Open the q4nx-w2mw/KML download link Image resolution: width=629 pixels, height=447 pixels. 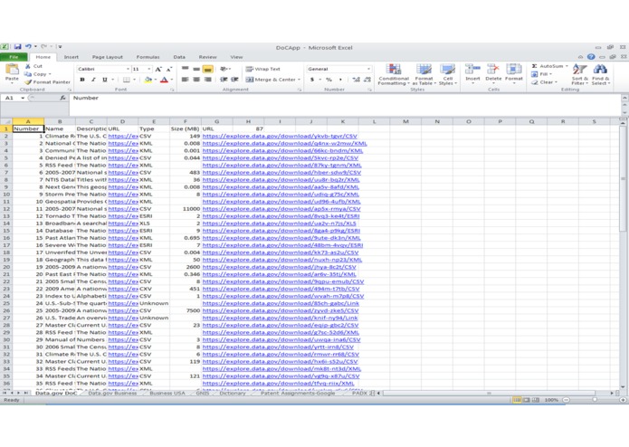(284, 143)
